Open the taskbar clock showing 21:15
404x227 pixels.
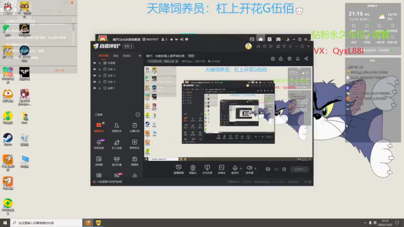click(385, 223)
